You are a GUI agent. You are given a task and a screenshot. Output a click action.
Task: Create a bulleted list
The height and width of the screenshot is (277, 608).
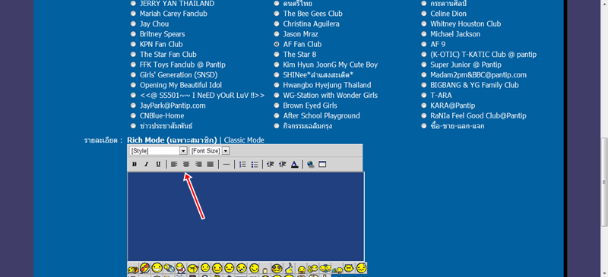255,164
